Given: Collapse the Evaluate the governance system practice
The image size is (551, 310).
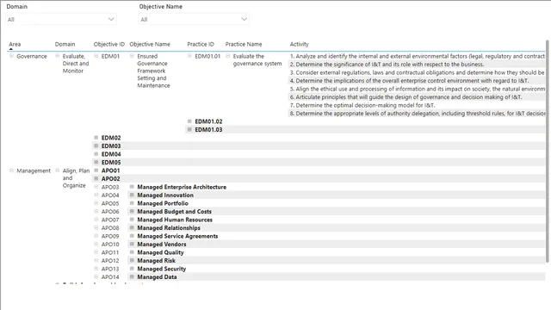Looking at the screenshot, I should [227, 56].
